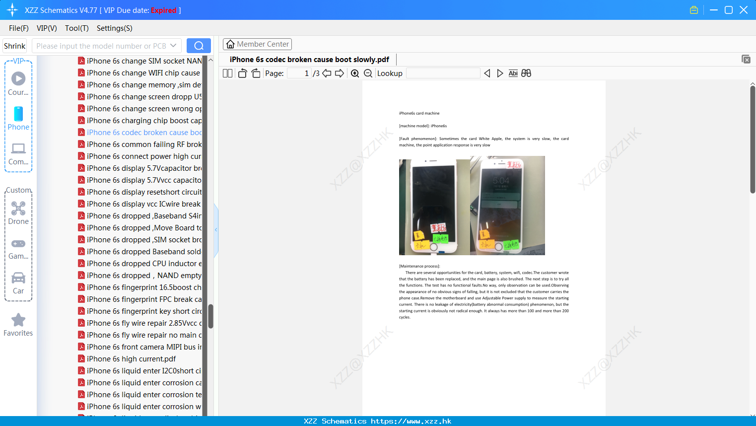756x426 pixels.
Task: Open the Settings(S) menu
Action: coord(115,28)
